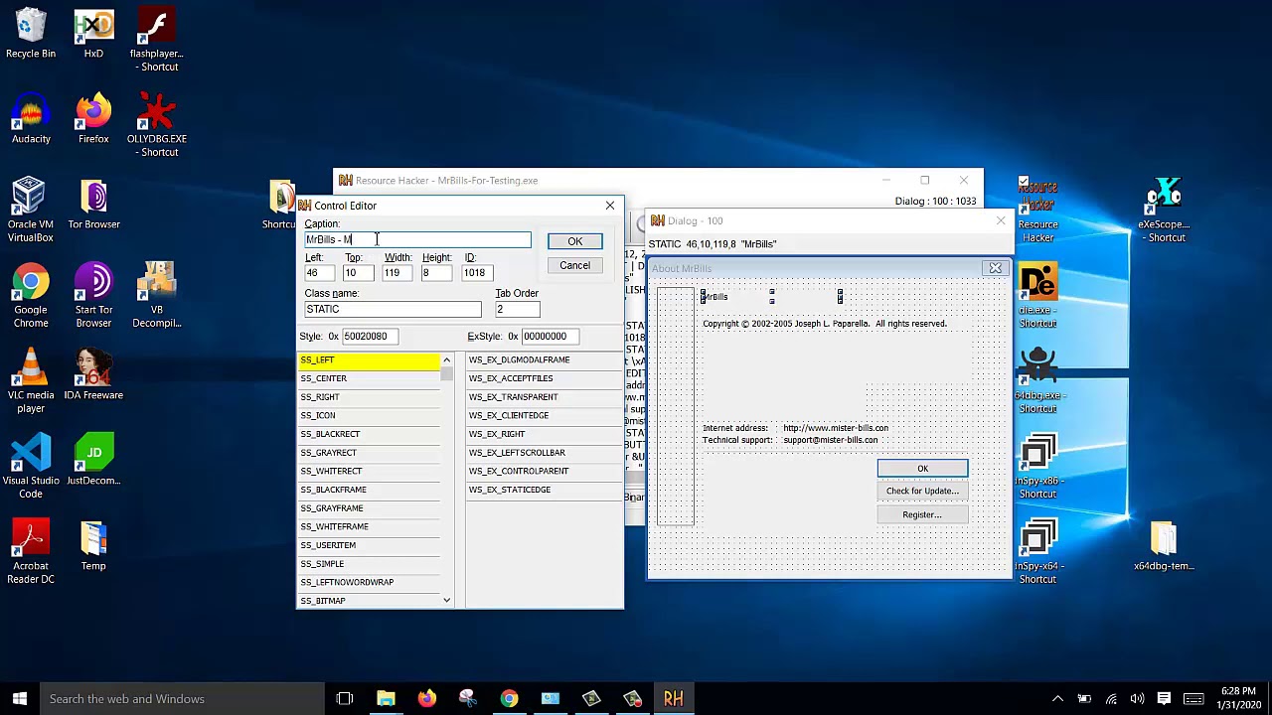Viewport: 1272px width, 715px height.
Task: Toggle the SS_LEFT style
Action: pyautogui.click(x=369, y=359)
